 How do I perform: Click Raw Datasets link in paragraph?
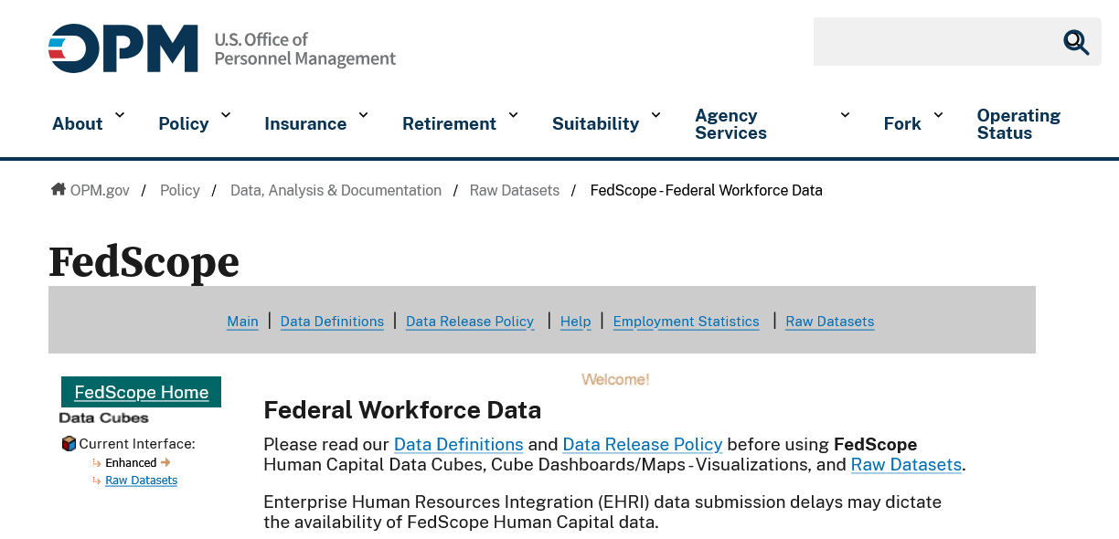(906, 465)
